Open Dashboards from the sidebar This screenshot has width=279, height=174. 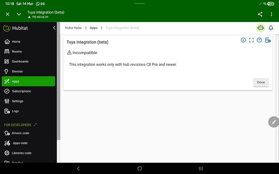tap(28, 61)
